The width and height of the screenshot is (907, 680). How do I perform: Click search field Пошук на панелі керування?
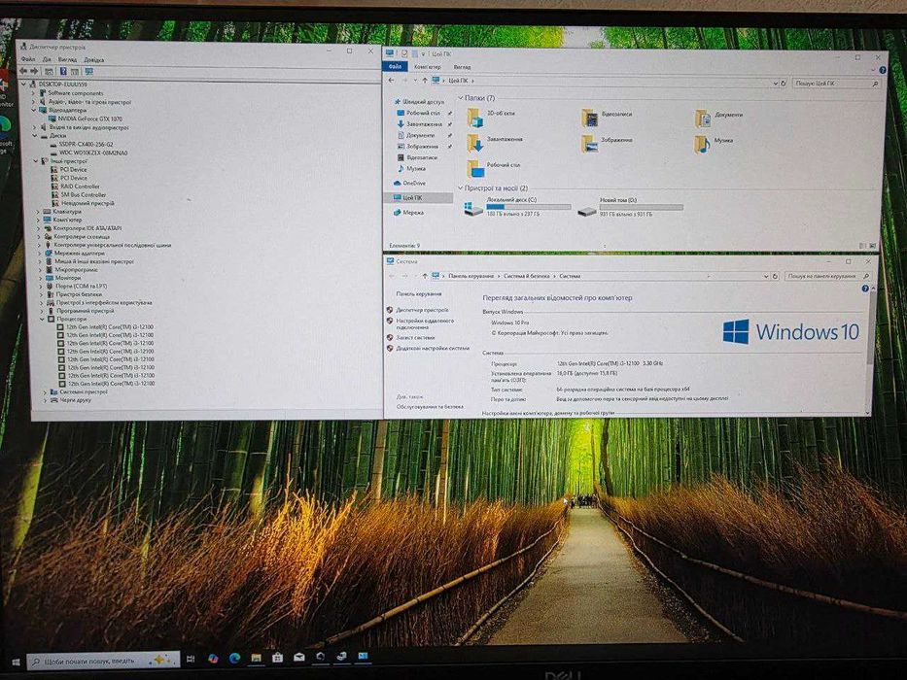(x=827, y=277)
